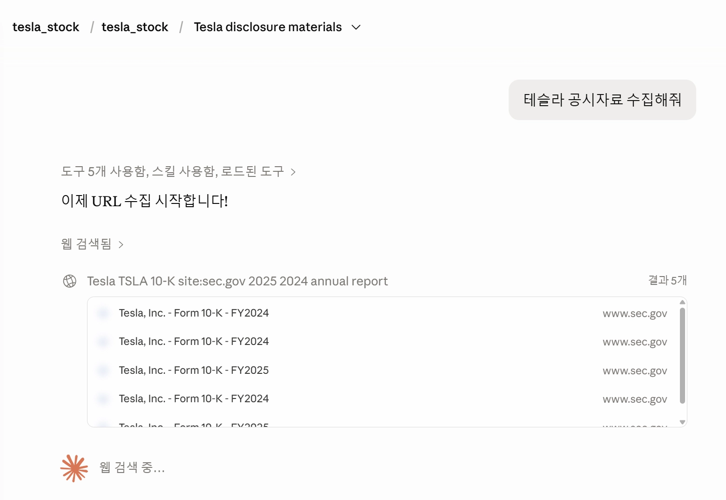Click the Tesla TSLA 10-K search query text
Screen dimensions: 726x500
click(x=237, y=281)
